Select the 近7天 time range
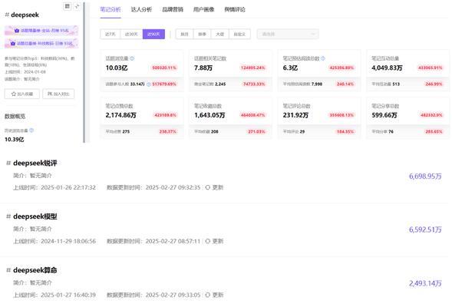The height and width of the screenshot is (307, 452). (x=110, y=34)
